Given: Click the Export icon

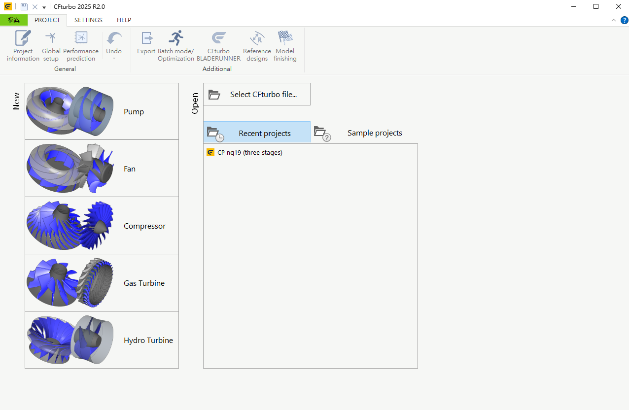Looking at the screenshot, I should [x=146, y=39].
